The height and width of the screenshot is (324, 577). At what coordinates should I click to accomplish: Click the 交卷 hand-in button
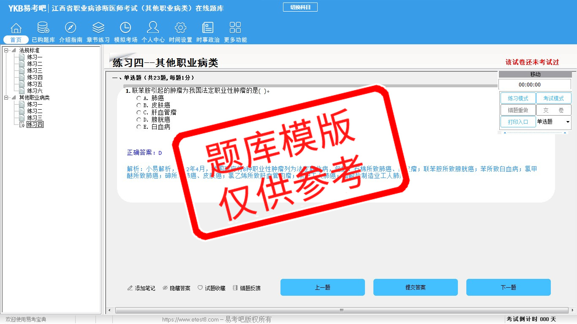point(554,110)
